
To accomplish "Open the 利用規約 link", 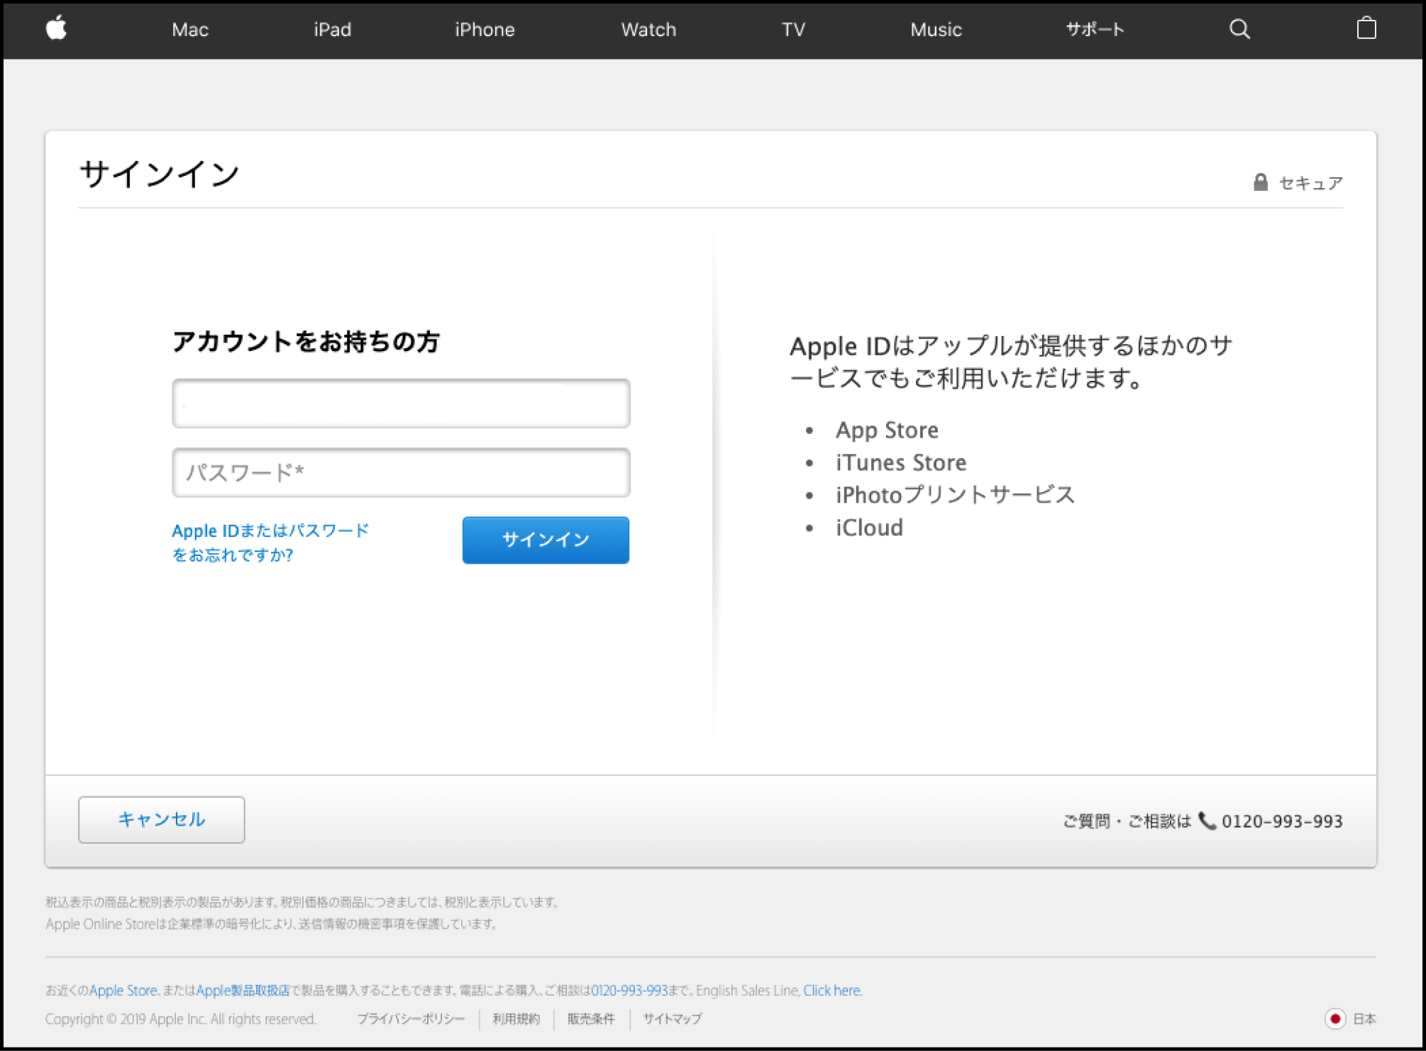I will (x=516, y=1018).
